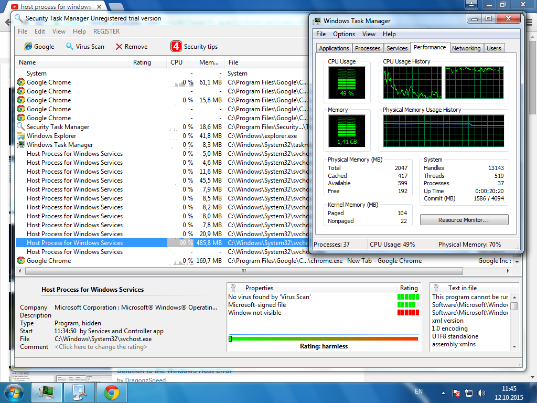
Task: Click the Security Task Manager row magnifier icon
Action: [21, 127]
